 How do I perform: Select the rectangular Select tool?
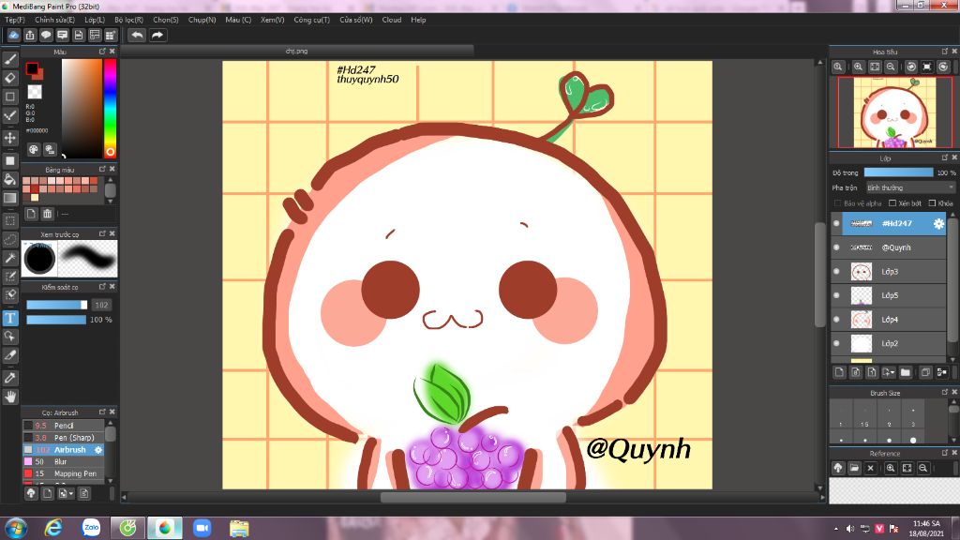[x=10, y=220]
